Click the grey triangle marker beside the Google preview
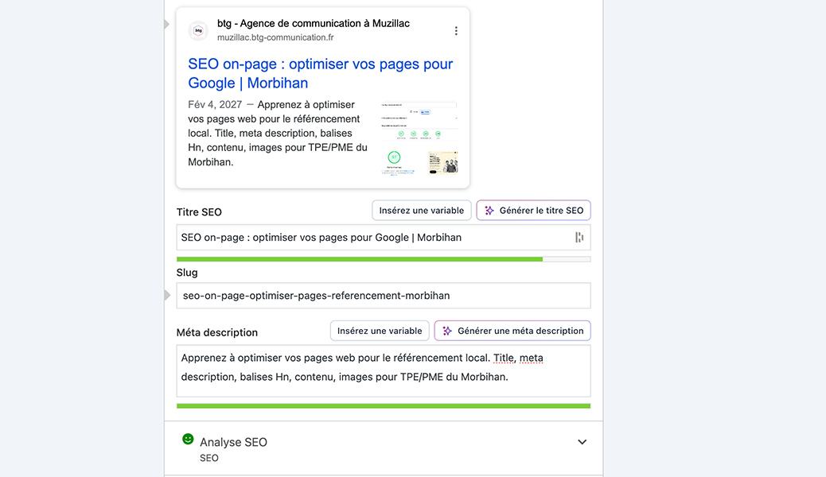The width and height of the screenshot is (826, 477). (167, 25)
